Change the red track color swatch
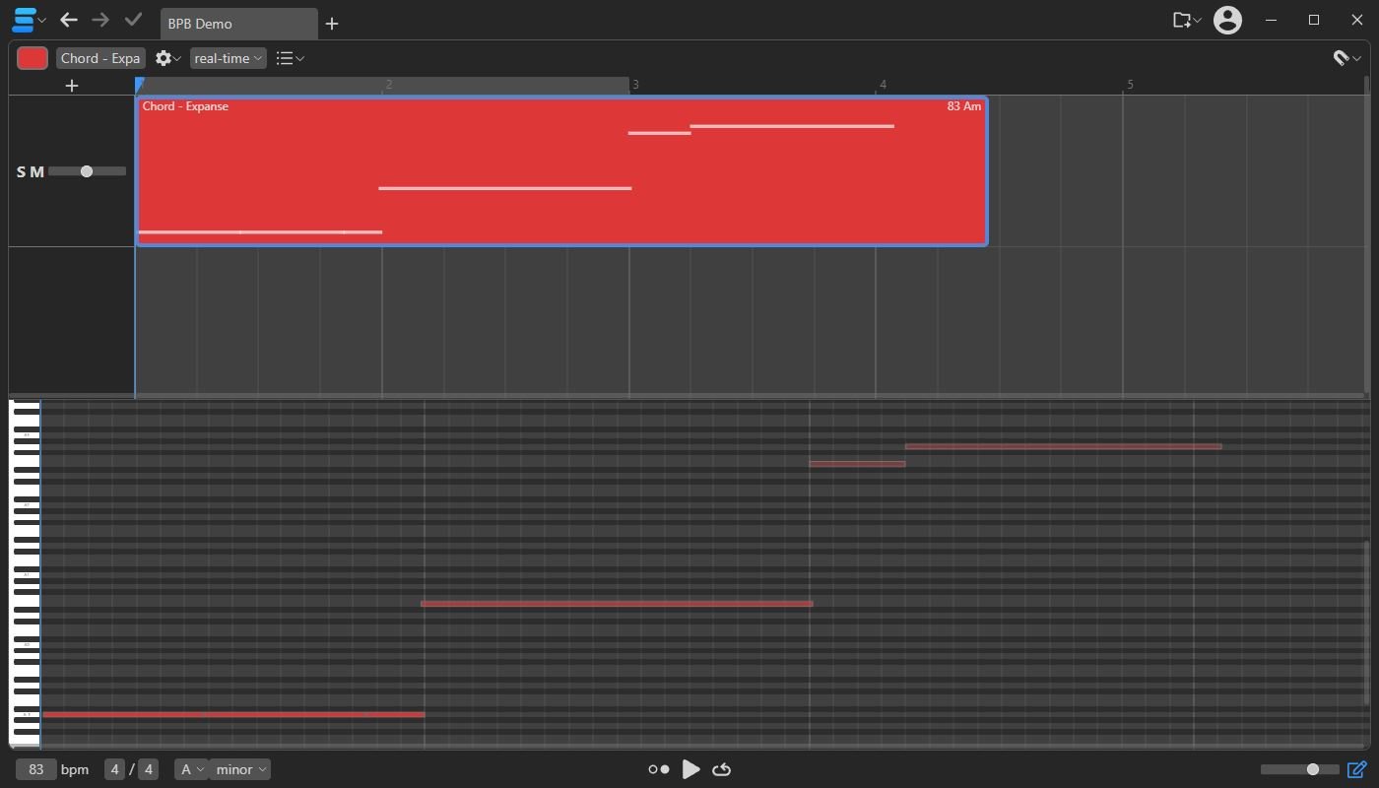 pos(33,58)
